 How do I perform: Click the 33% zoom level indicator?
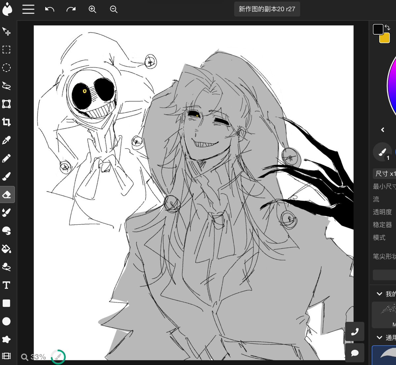[x=34, y=357]
